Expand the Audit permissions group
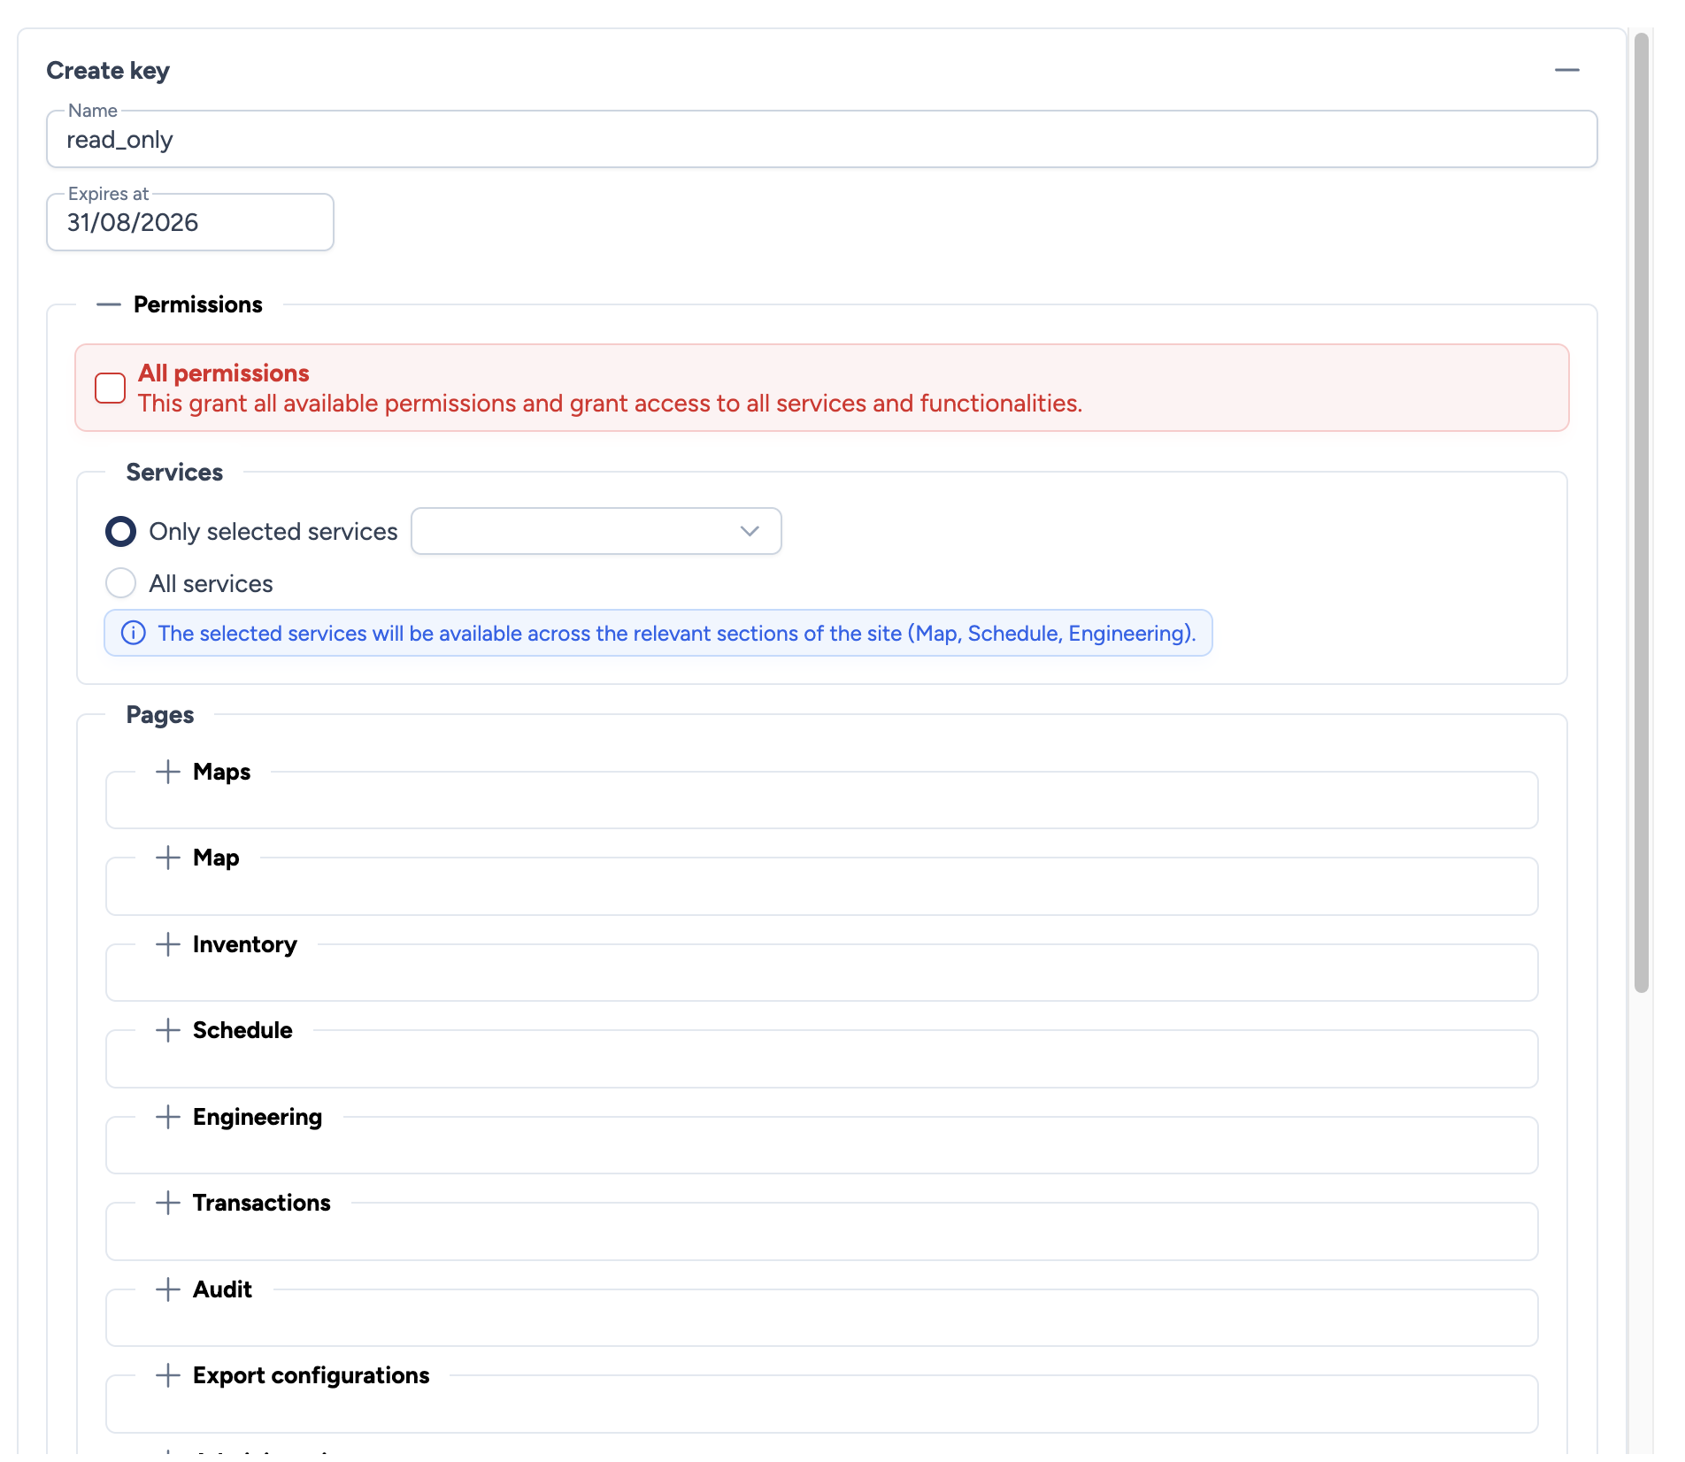Viewport: 1685px width, 1462px height. pyautogui.click(x=168, y=1289)
